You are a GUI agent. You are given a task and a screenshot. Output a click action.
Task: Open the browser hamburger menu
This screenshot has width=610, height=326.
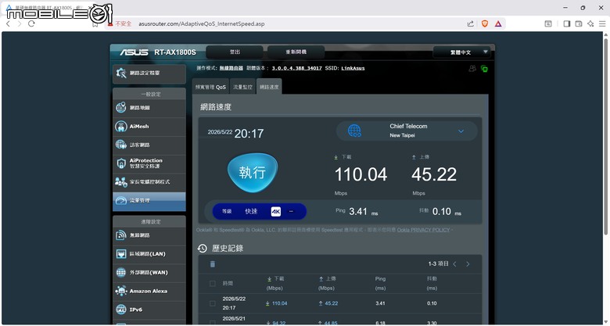click(602, 23)
